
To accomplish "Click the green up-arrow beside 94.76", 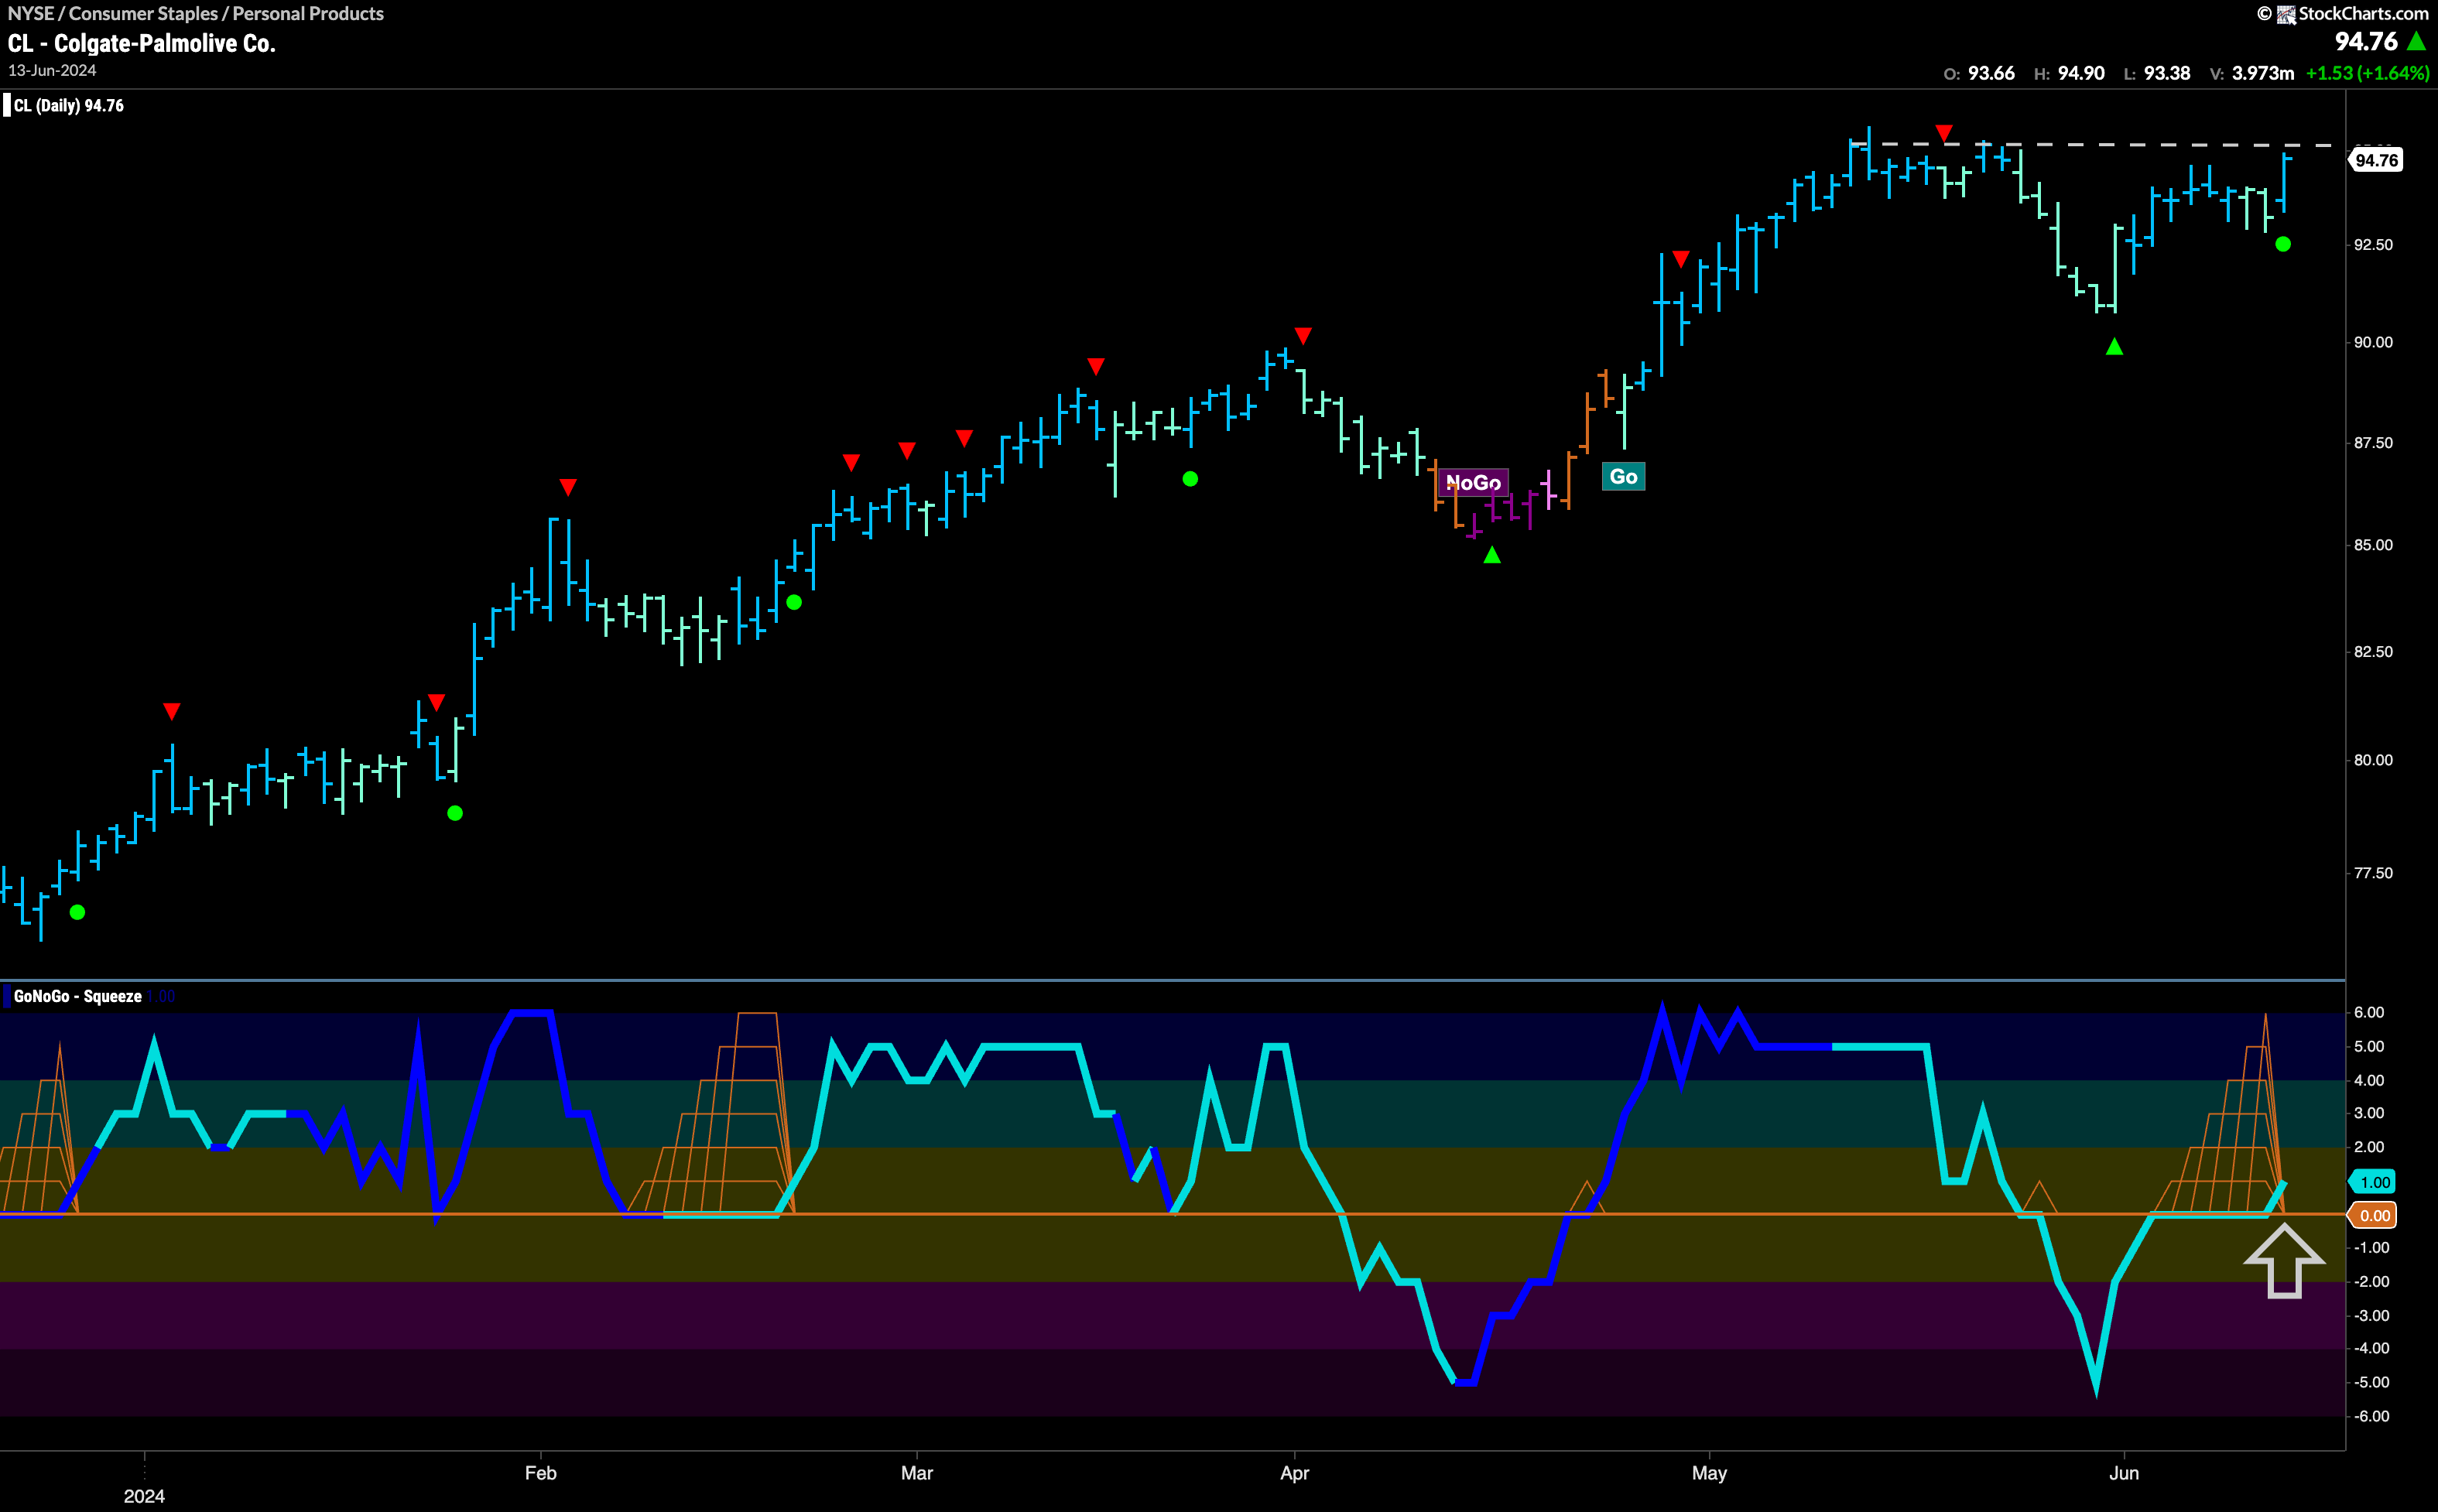I will click(2416, 41).
